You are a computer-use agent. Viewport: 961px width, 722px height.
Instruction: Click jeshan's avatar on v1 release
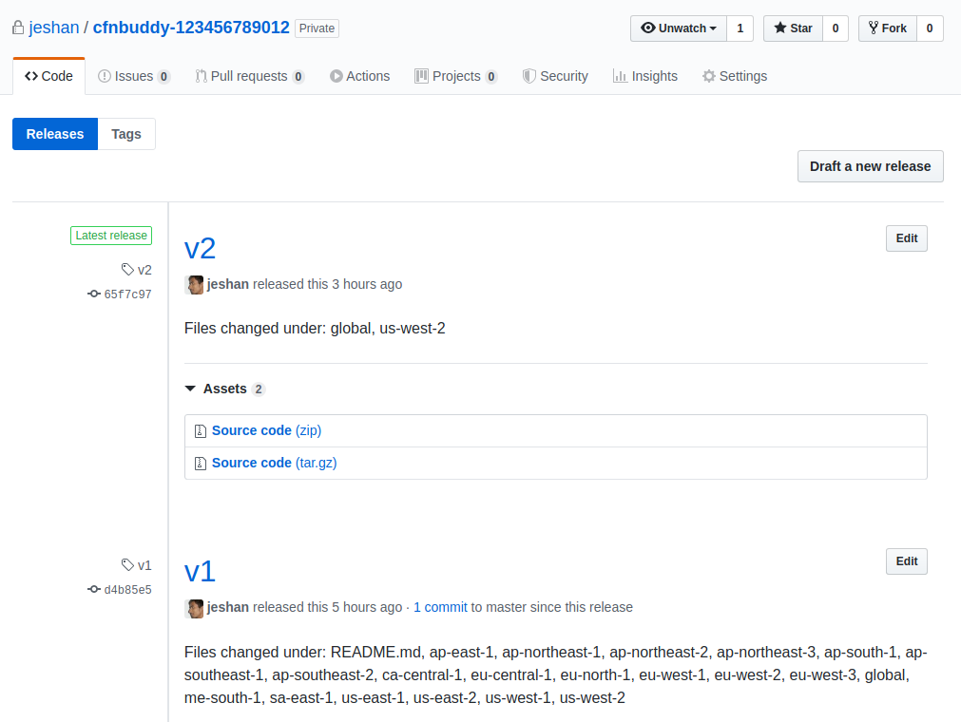click(194, 608)
